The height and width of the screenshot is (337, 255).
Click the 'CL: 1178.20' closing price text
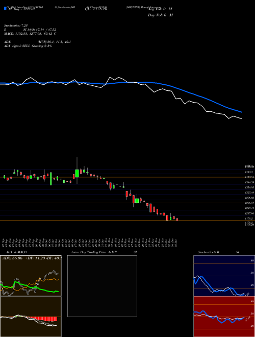point(96,9)
